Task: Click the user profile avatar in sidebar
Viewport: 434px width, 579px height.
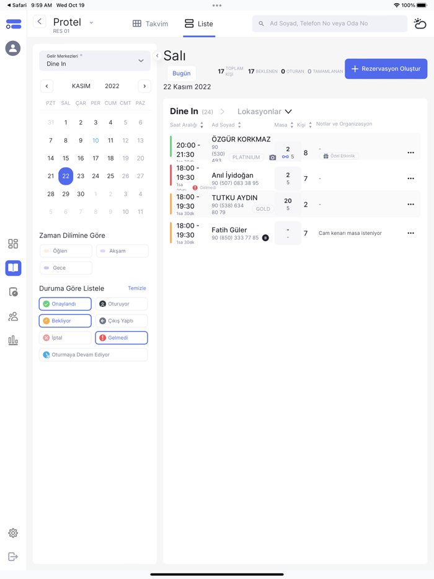Action: pos(13,48)
